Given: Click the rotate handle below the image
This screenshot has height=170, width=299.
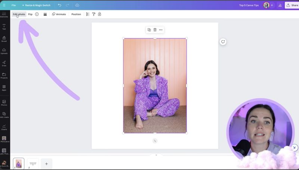Looking at the screenshot, I should point(155,141).
